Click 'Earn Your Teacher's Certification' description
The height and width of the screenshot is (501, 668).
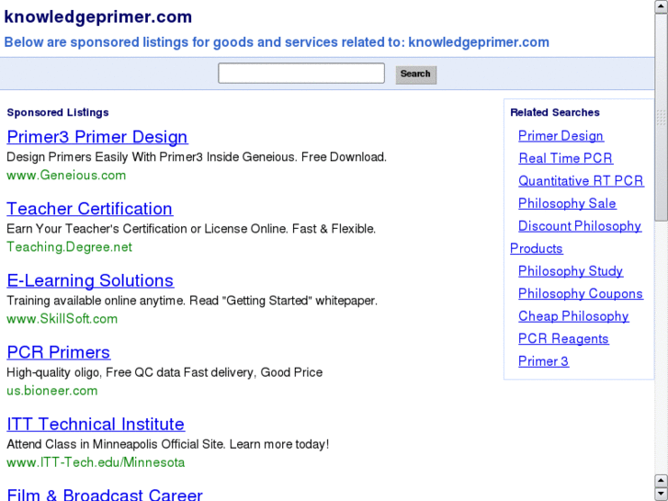(x=191, y=229)
